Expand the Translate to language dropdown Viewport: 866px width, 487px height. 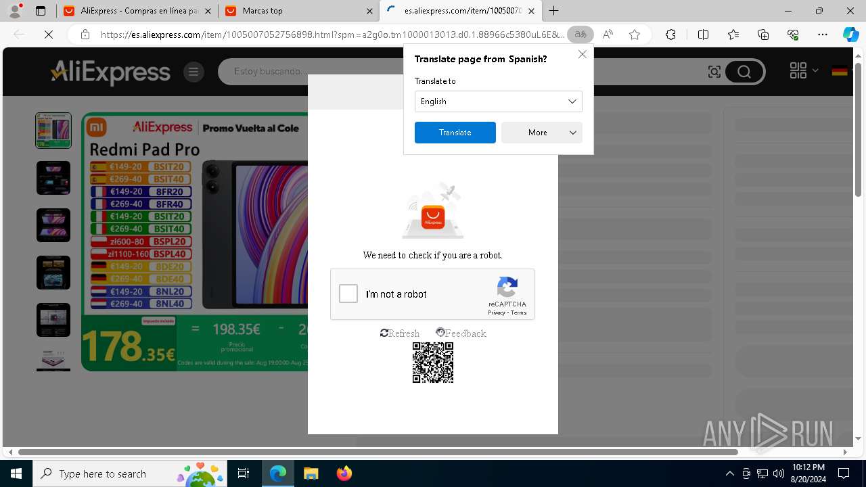pos(498,101)
